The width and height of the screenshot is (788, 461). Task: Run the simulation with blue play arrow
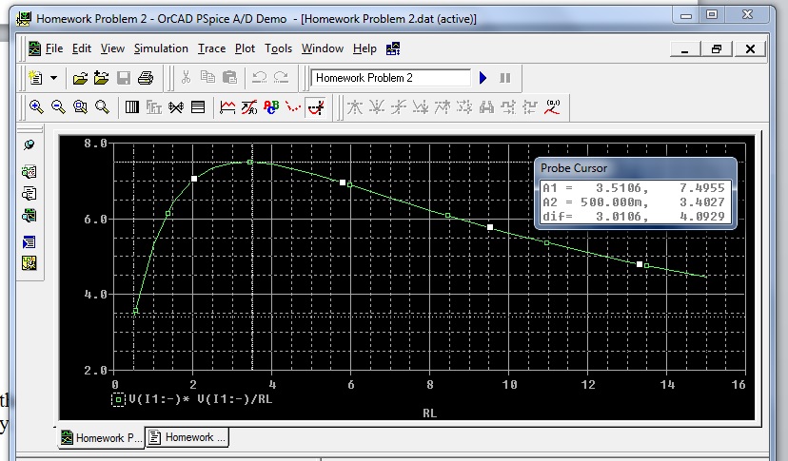(x=483, y=78)
